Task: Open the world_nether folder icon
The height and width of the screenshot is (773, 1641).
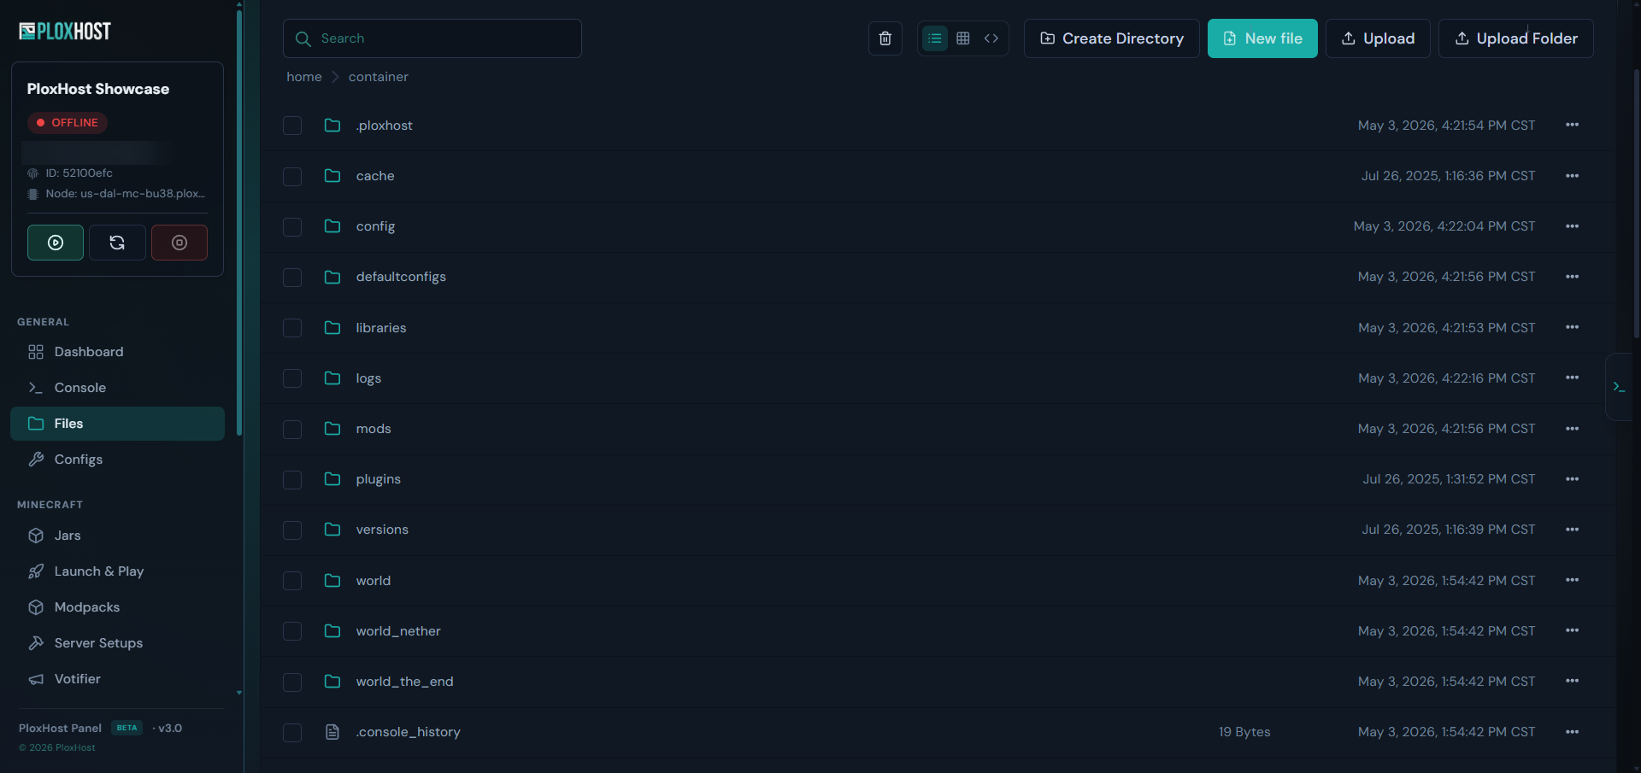Action: click(332, 631)
